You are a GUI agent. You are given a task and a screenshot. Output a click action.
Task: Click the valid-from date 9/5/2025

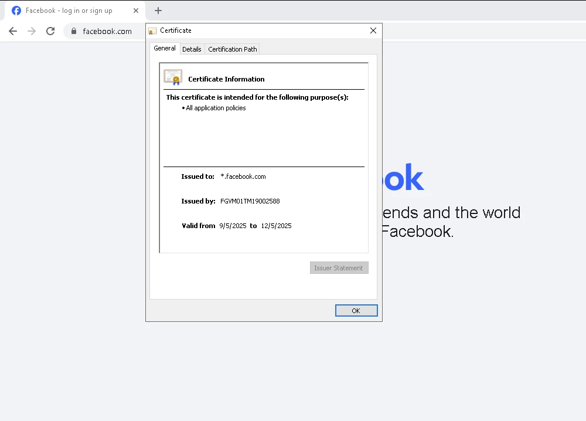point(233,226)
